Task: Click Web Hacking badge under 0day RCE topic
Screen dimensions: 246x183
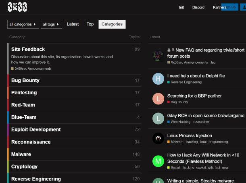Action: pos(179,122)
